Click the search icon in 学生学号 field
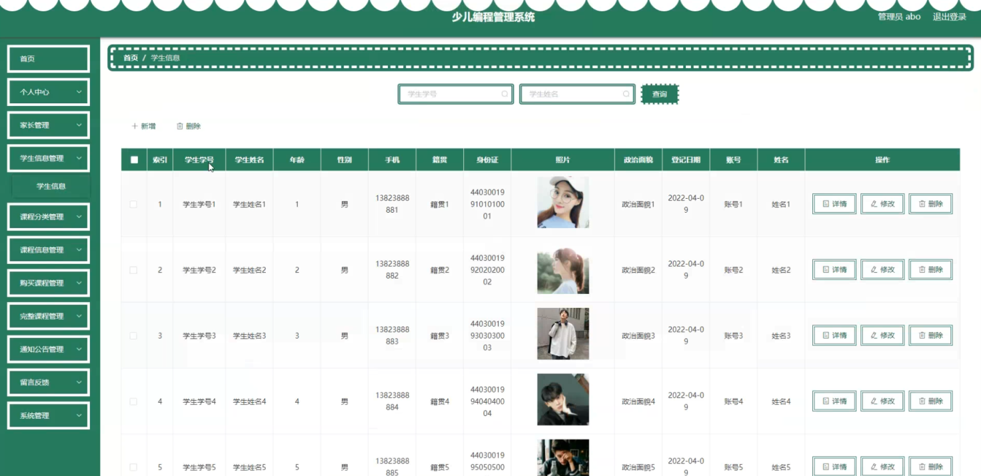The width and height of the screenshot is (981, 476). [504, 94]
